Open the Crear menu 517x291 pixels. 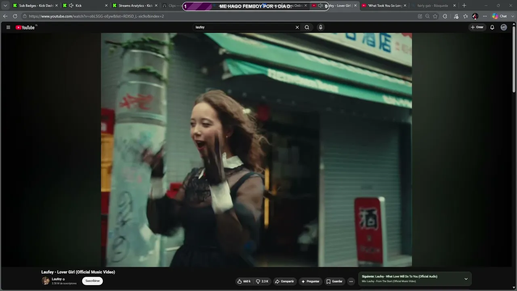[x=477, y=27]
